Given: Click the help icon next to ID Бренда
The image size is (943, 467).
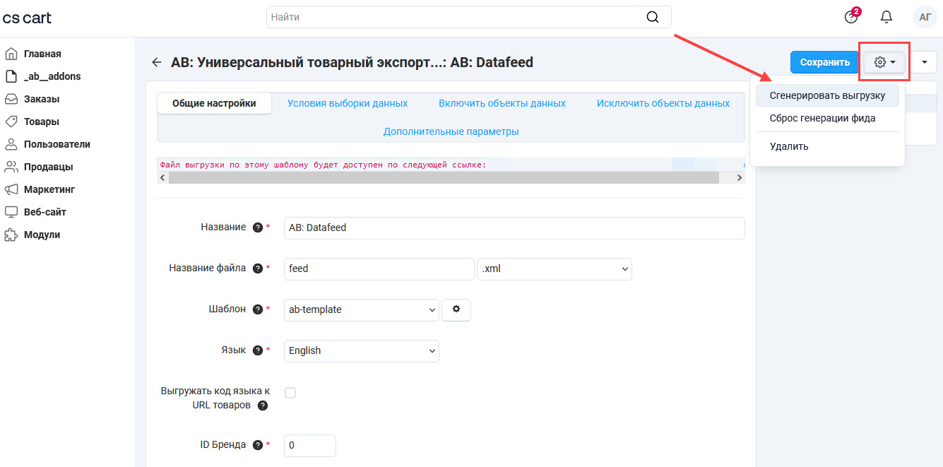Looking at the screenshot, I should click(258, 445).
